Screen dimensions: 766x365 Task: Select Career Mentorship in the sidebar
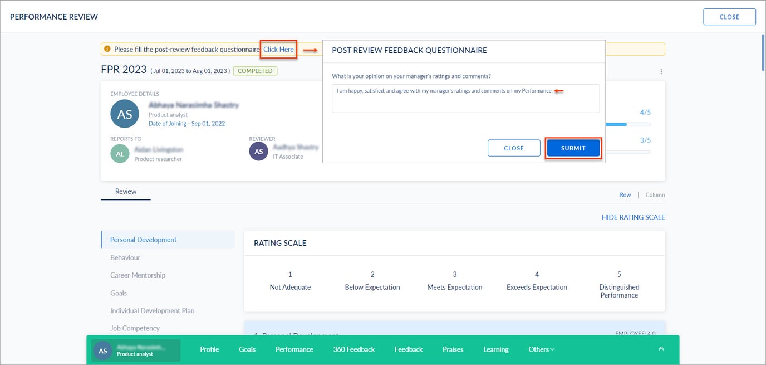tap(138, 275)
